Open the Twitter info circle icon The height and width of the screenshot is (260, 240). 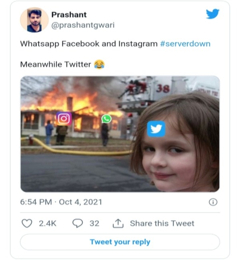213,202
